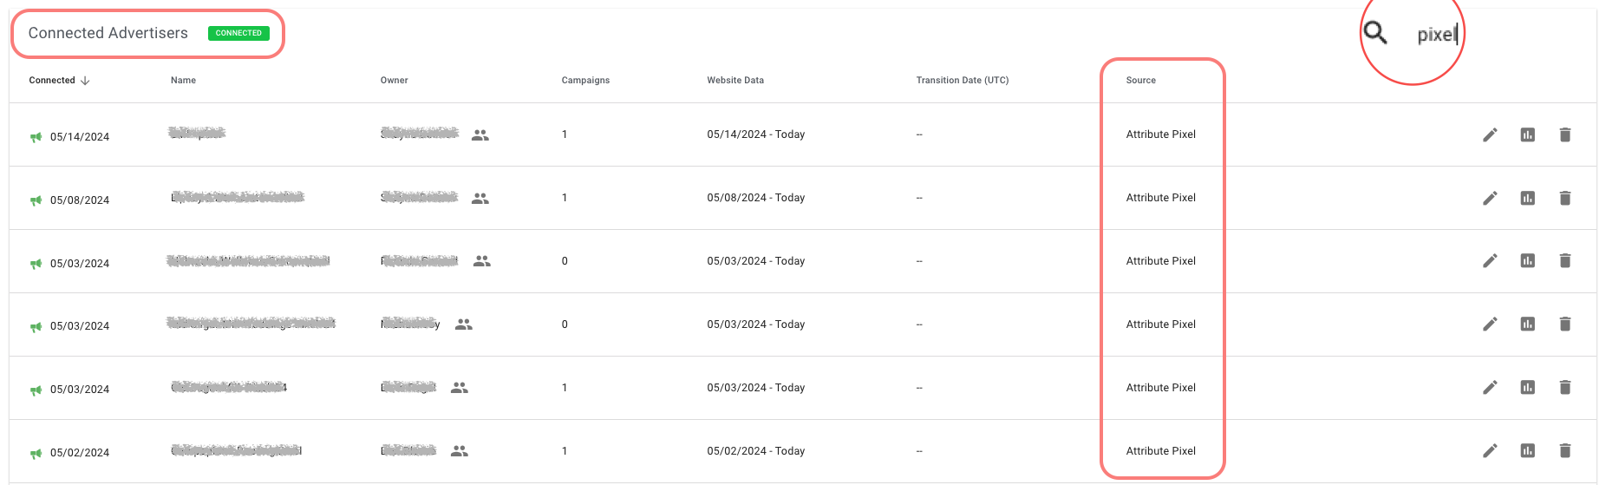Click trash icon in the 05/08/2024 row
This screenshot has width=1606, height=485.
(1565, 198)
